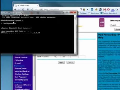Viewport: 120px width, 90px height.
Task: Open the Toolbar SuperSearch bookmark
Action: pos(109,13)
